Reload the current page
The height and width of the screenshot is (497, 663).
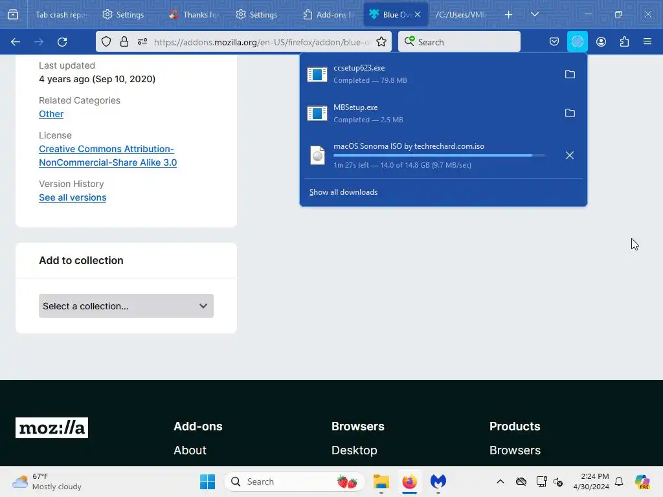pos(62,42)
